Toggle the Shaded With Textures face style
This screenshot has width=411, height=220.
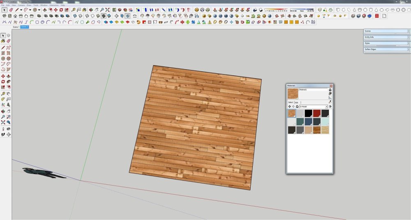[104, 16]
